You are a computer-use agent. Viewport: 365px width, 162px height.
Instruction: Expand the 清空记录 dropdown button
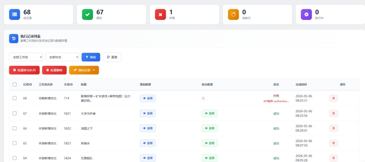[x=84, y=70]
